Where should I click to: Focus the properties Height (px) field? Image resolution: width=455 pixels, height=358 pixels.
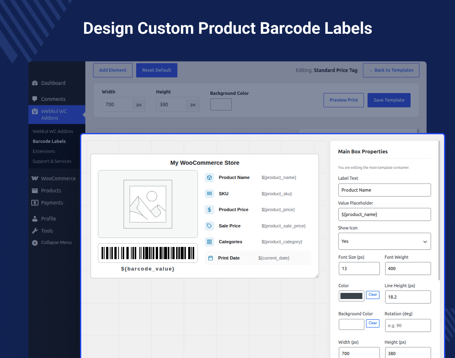coord(408,353)
